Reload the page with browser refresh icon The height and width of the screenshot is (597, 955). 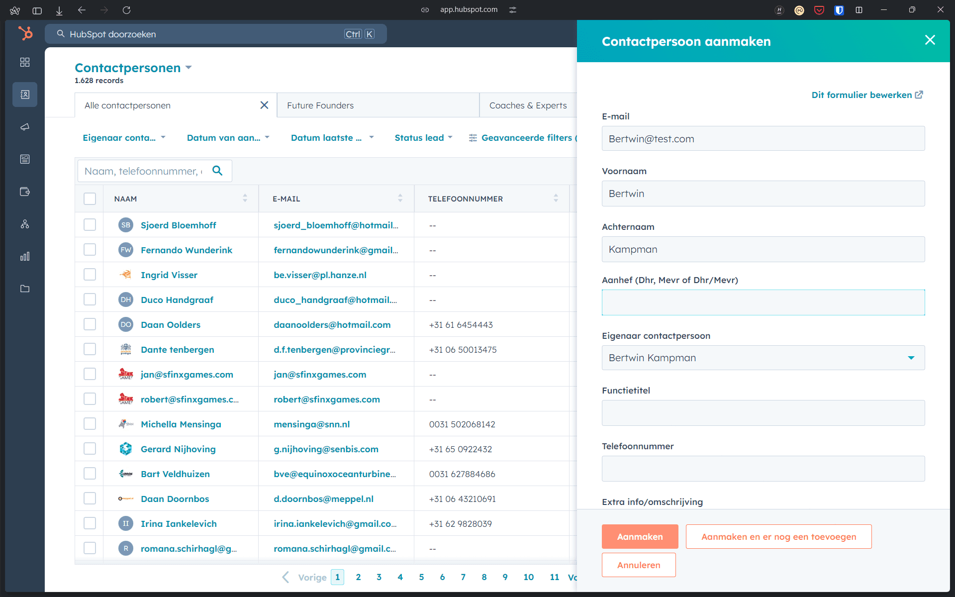[x=126, y=10]
